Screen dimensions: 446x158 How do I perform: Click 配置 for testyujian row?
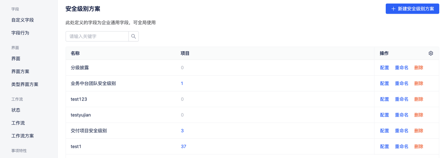[384, 115]
